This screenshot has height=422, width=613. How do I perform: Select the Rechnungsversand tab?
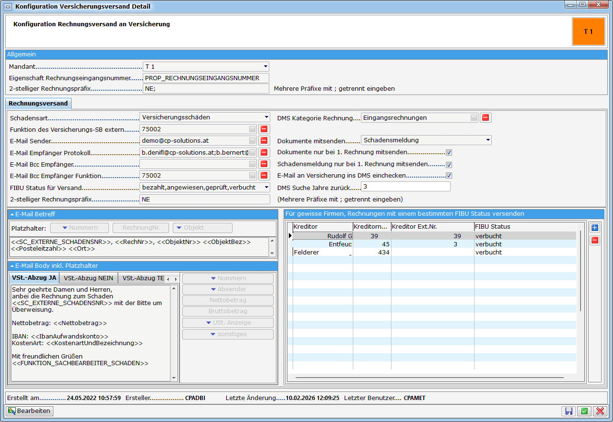39,103
